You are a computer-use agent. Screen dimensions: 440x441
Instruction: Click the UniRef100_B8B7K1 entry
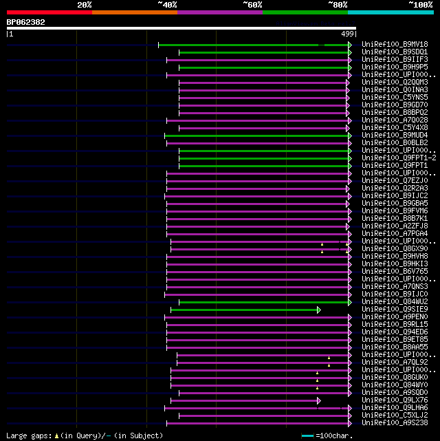click(x=395, y=219)
